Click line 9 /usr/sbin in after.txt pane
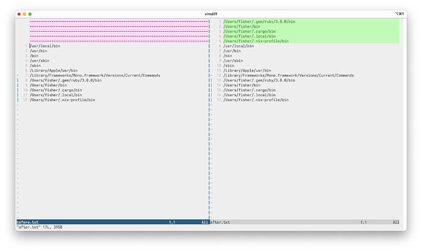 click(x=233, y=61)
